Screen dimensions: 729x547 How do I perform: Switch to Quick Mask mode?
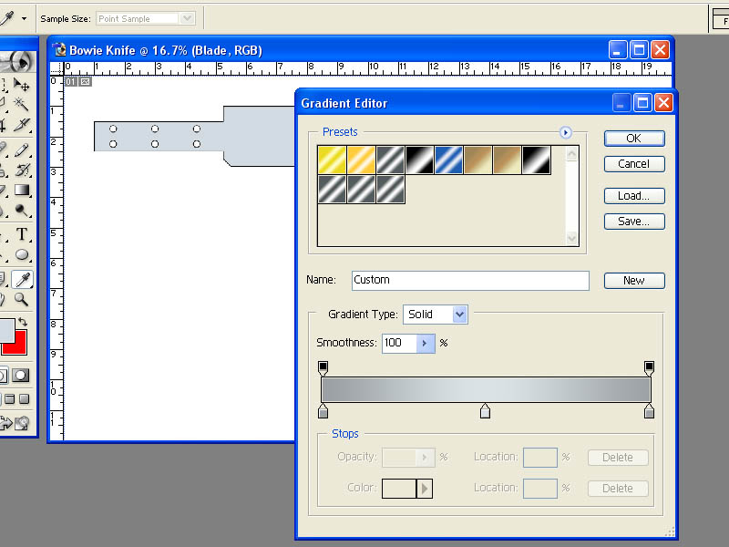click(20, 376)
